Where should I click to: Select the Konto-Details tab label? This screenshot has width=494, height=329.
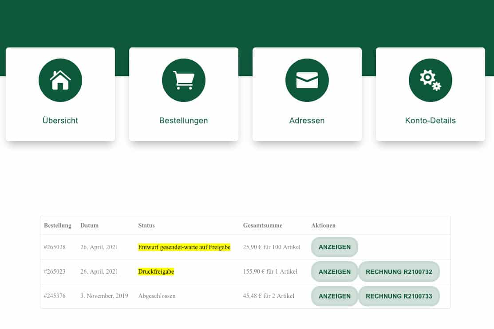point(430,121)
